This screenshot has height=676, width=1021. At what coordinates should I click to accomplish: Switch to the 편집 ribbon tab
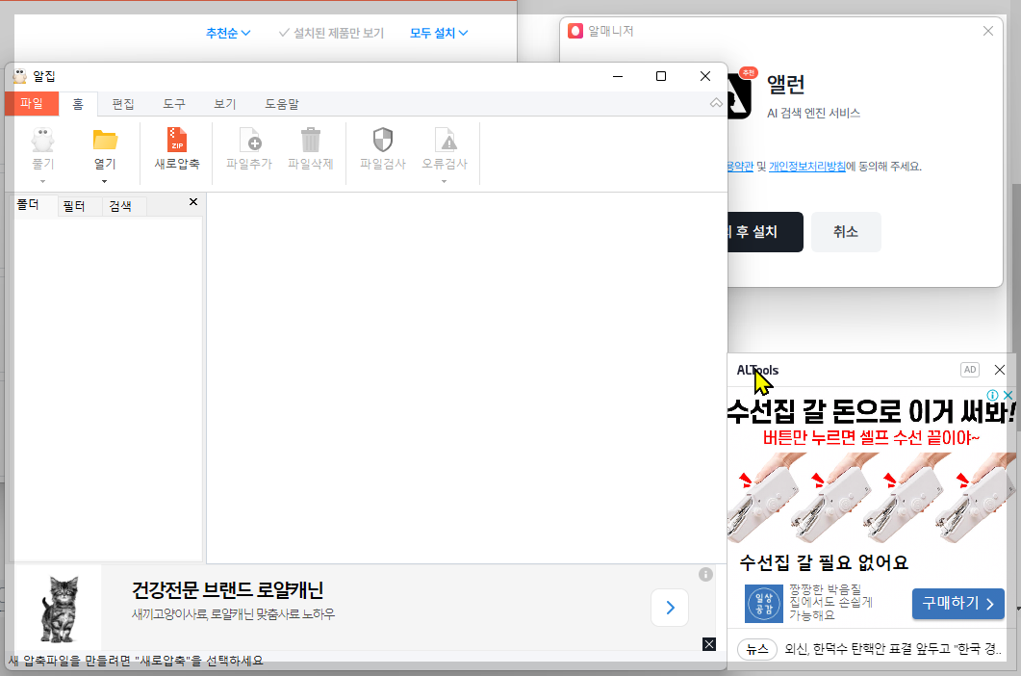pyautogui.click(x=123, y=104)
